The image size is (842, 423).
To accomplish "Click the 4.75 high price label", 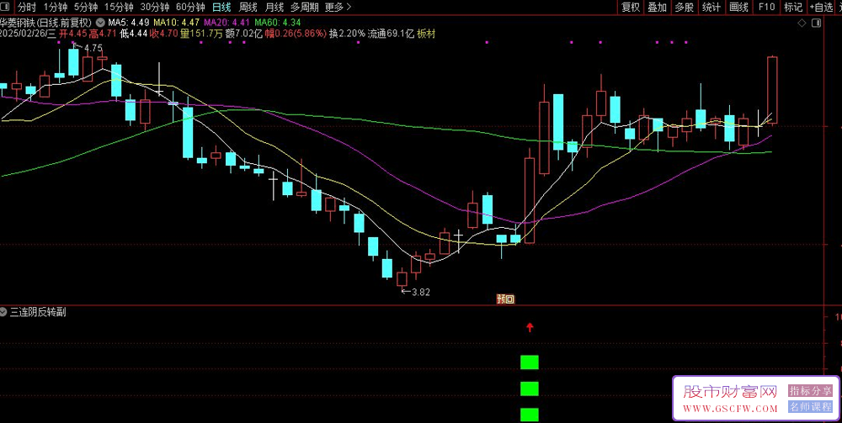I will click(93, 48).
